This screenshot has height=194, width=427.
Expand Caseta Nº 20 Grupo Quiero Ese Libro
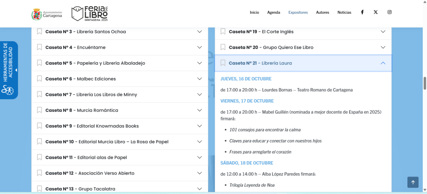383,47
